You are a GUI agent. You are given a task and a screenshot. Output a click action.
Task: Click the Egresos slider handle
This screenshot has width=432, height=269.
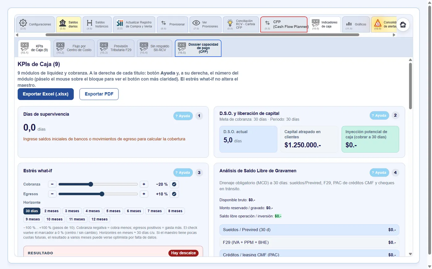(102, 194)
